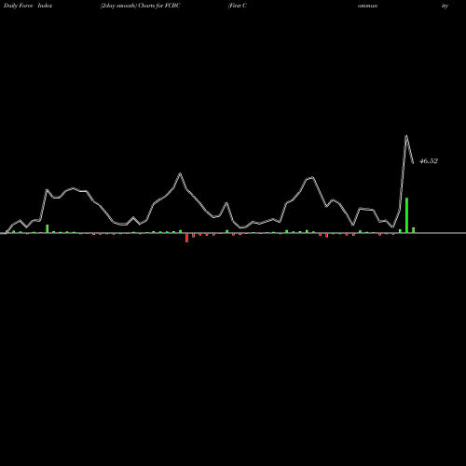Click the 'Daily Force Index' title text

[x=28, y=6]
